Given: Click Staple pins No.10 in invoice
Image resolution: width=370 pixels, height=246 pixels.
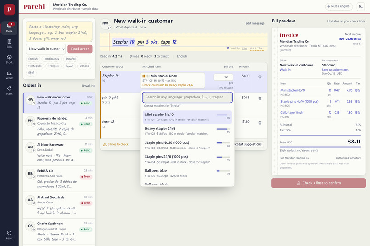Looking at the screenshot, I should click(299, 101).
